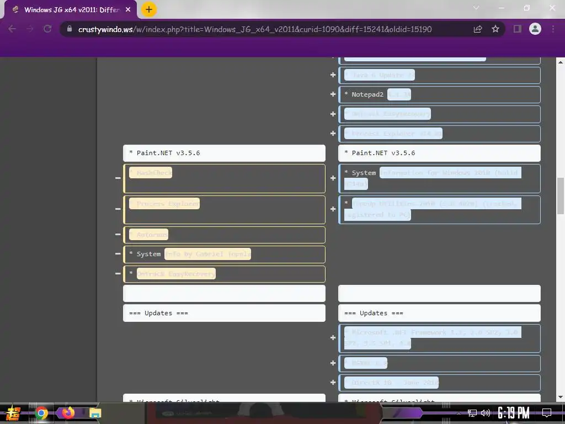565x424 pixels.
Task: Go back to the previous page
Action: (12, 29)
